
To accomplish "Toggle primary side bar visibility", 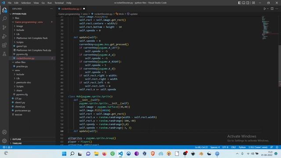I will 240,3.
